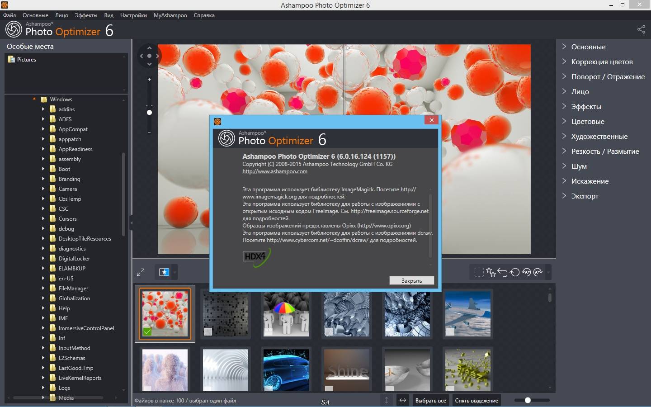Click the pan left arrow on preview navigator

coord(142,56)
